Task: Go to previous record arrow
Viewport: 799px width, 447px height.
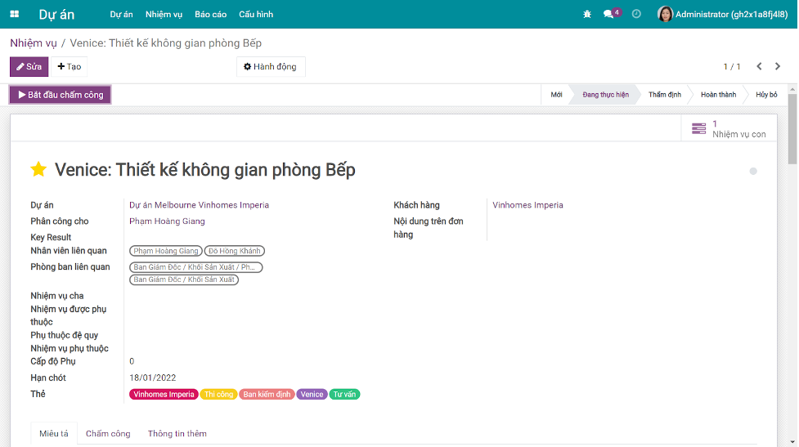Action: click(759, 66)
